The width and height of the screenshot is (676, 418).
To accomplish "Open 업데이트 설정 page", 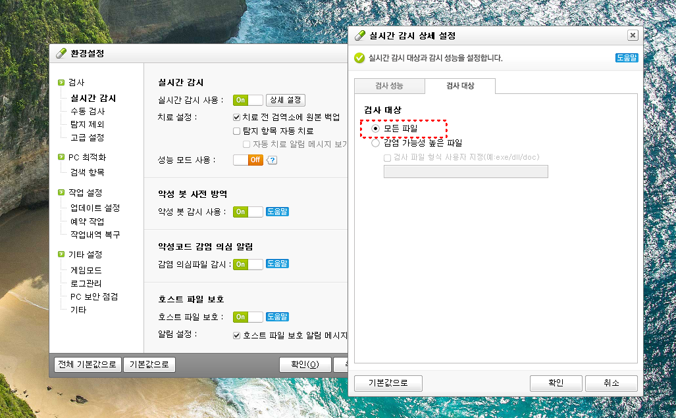I will coord(95,208).
